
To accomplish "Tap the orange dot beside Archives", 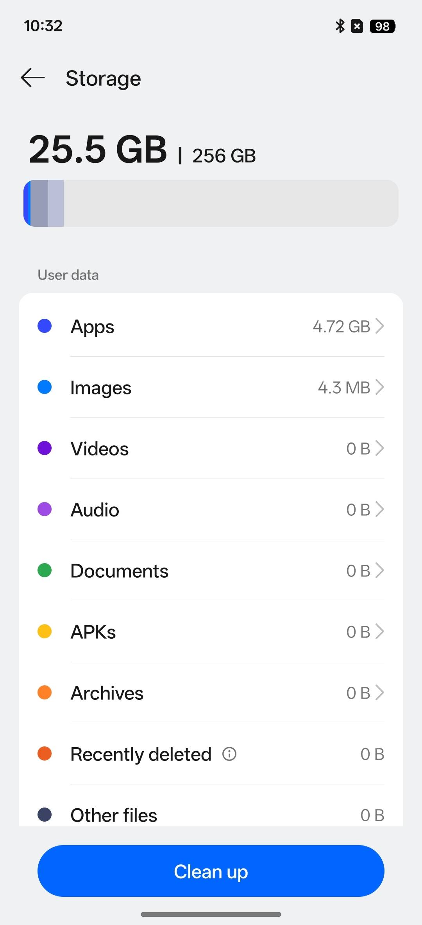I will pyautogui.click(x=45, y=692).
